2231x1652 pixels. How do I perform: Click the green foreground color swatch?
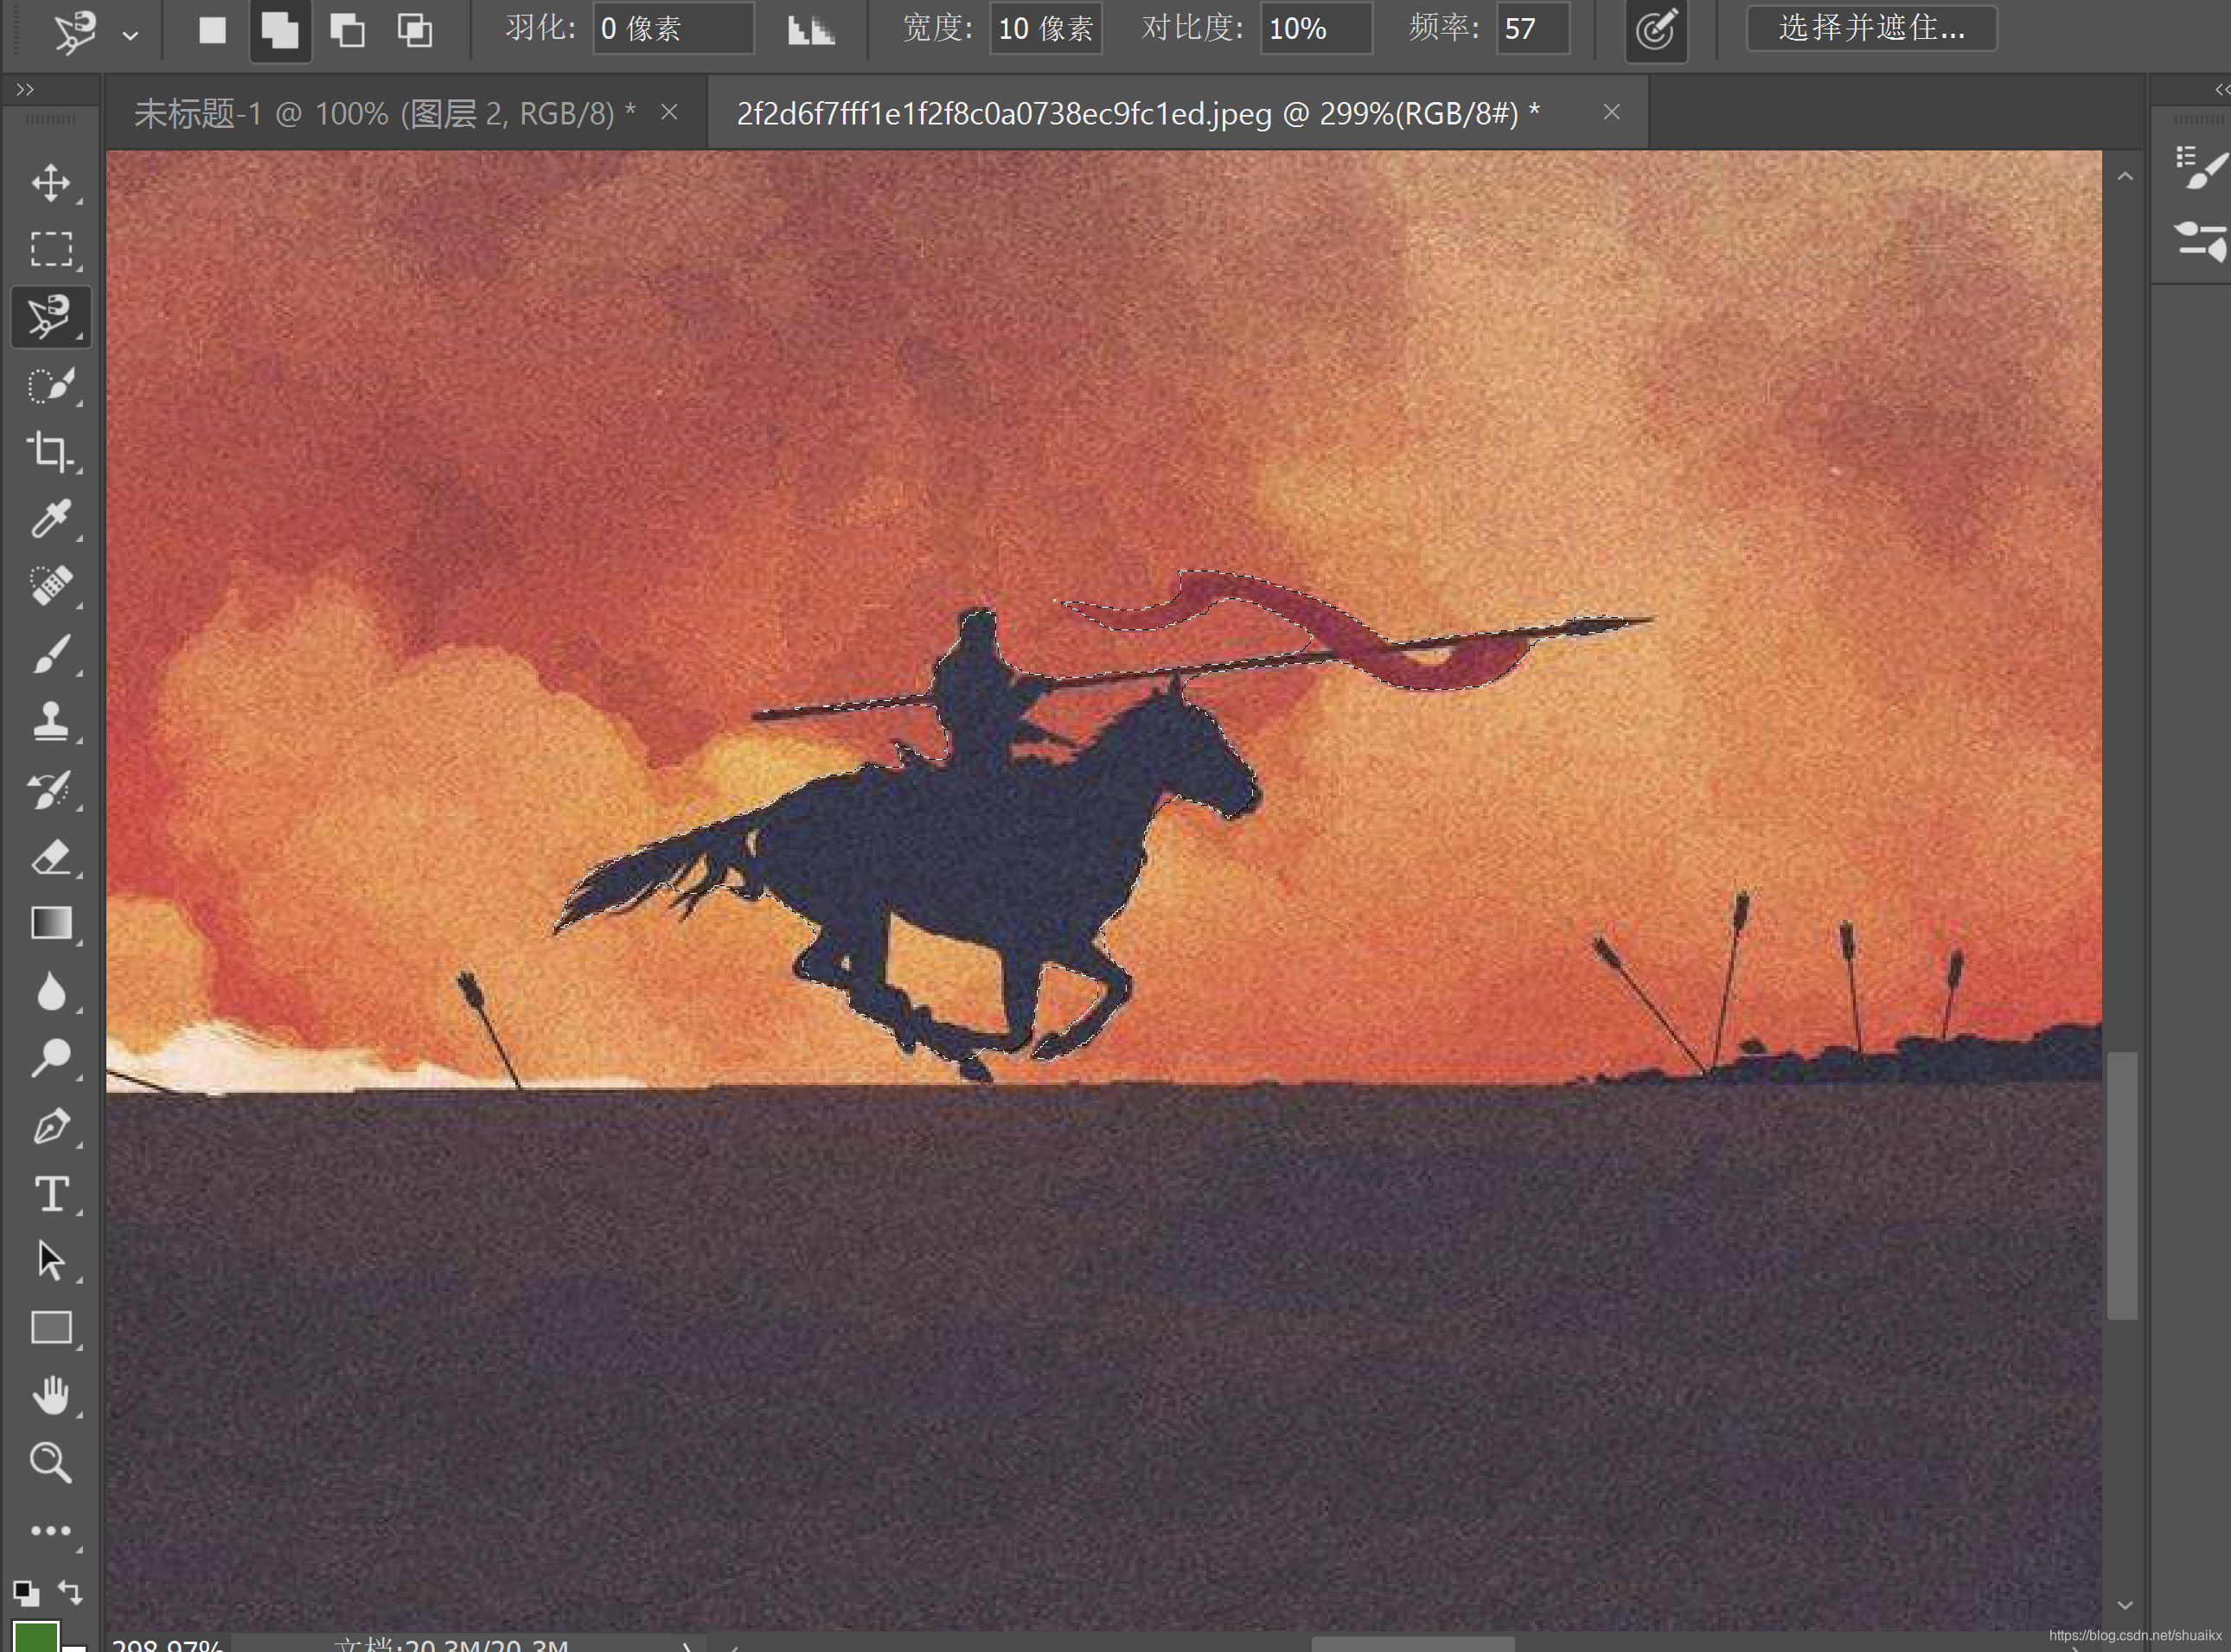pyautogui.click(x=36, y=1637)
